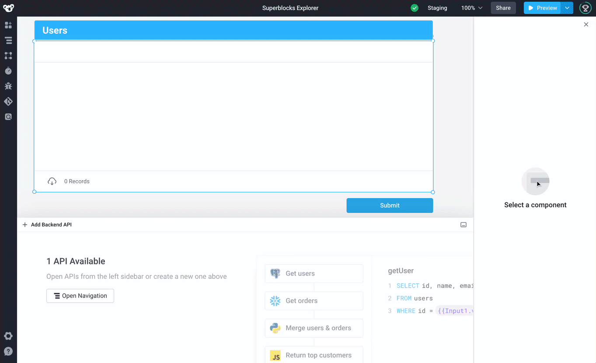The image size is (596, 363).
Task: Toggle the bottom API panel visibility
Action: (463, 224)
